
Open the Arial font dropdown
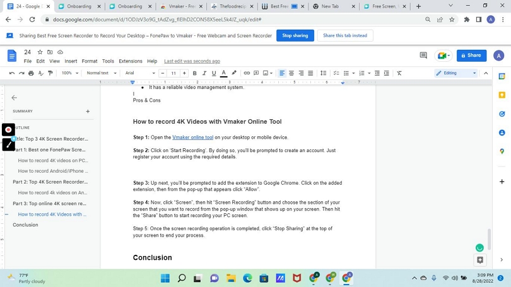(x=140, y=73)
